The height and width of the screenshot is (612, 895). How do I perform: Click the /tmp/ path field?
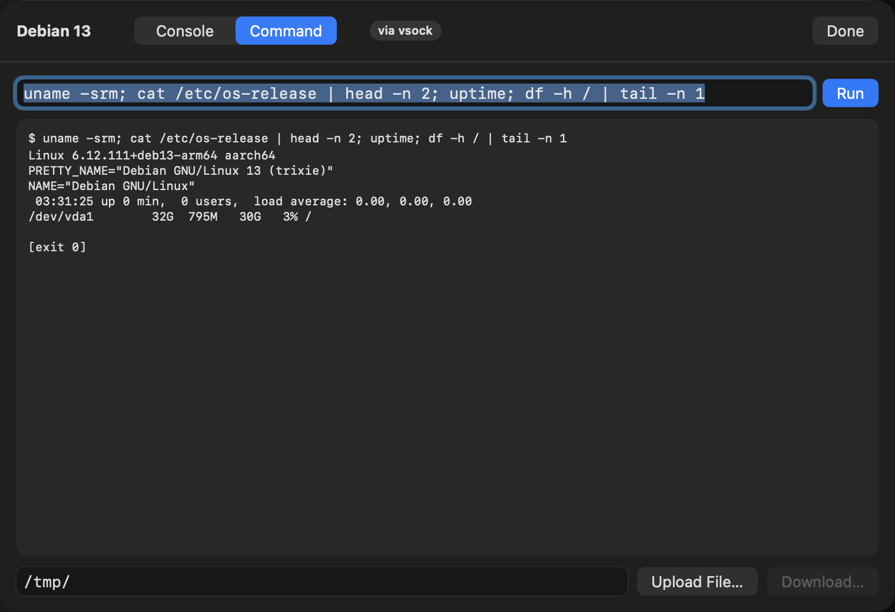(x=322, y=581)
